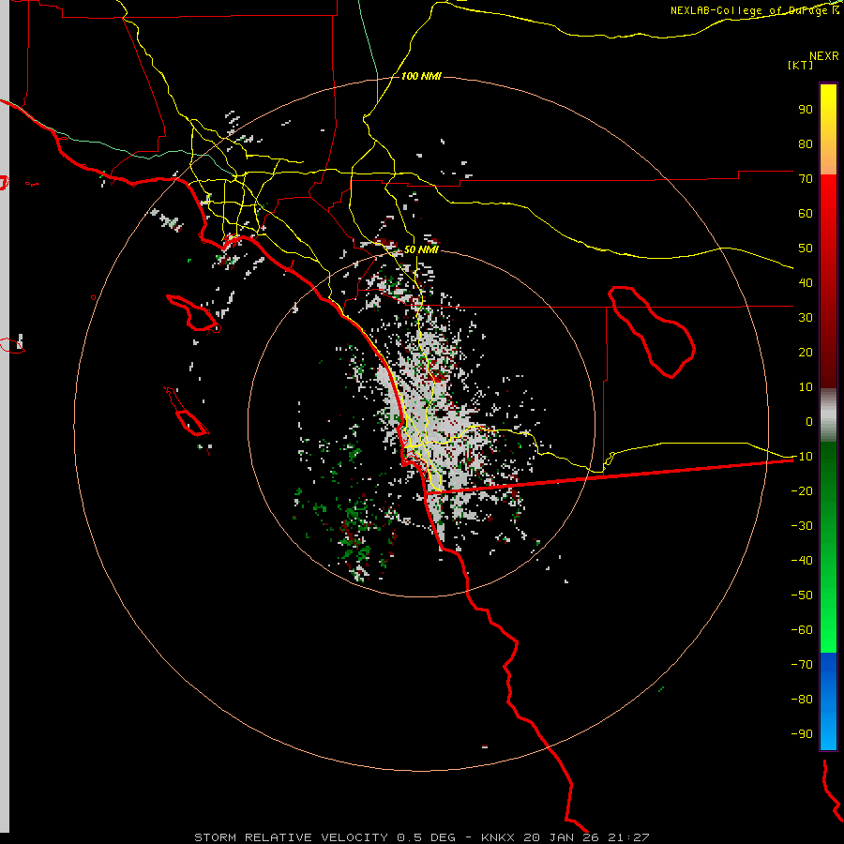Select the 20 knot scale label

point(806,353)
